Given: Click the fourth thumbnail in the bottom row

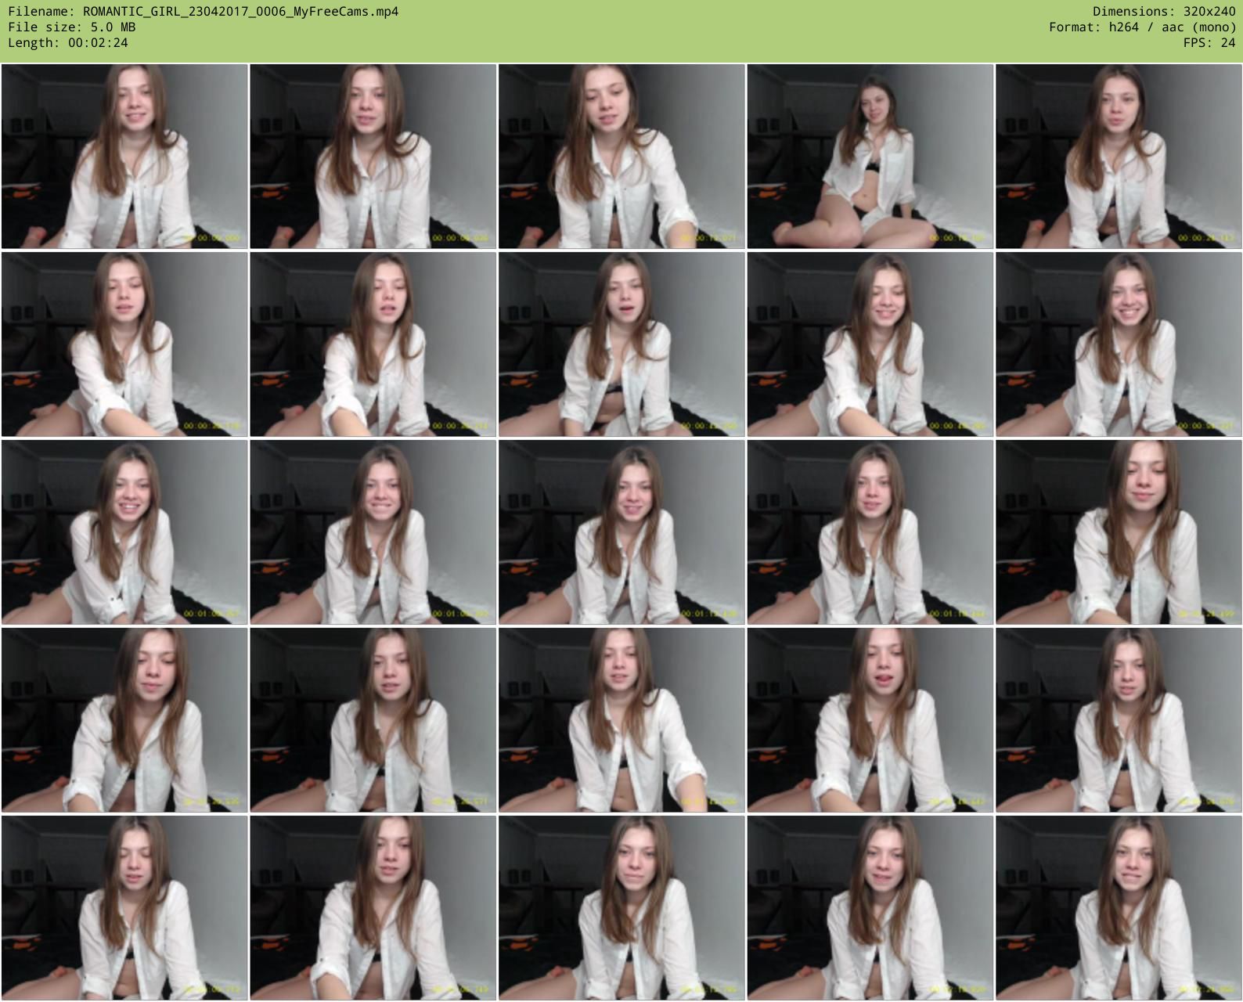Looking at the screenshot, I should (x=870, y=908).
